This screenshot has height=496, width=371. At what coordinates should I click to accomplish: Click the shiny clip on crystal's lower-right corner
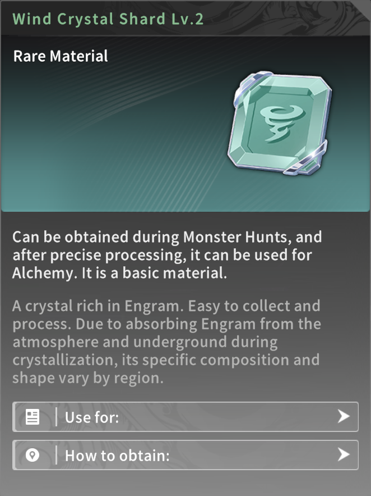click(x=306, y=160)
